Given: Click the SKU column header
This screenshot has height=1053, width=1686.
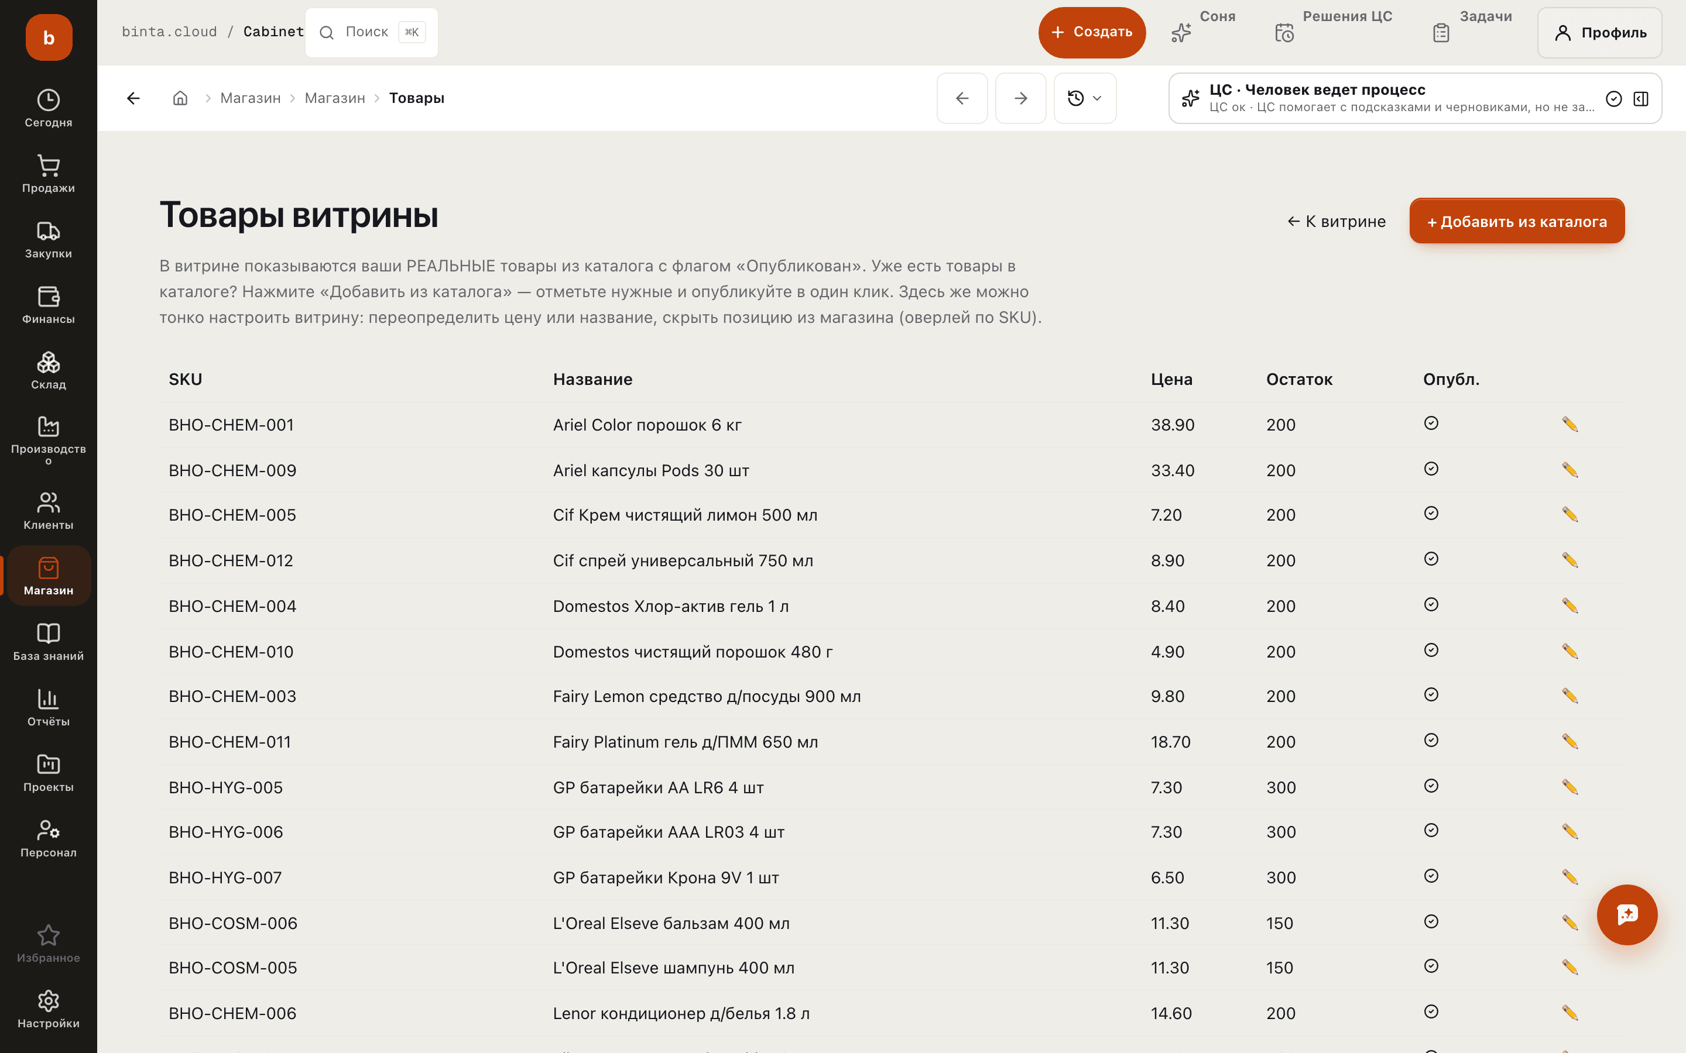Looking at the screenshot, I should click(x=186, y=380).
